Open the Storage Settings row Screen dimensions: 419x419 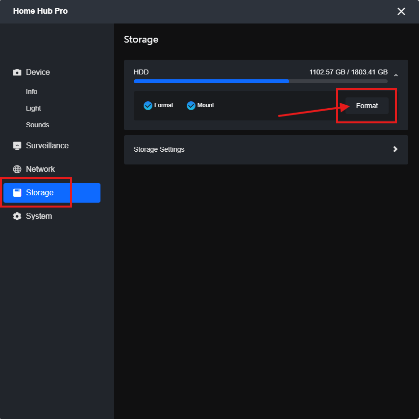[266, 150]
